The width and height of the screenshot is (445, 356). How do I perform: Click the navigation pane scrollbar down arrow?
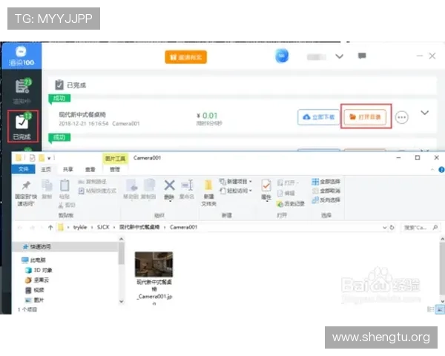pyautogui.click(x=122, y=302)
